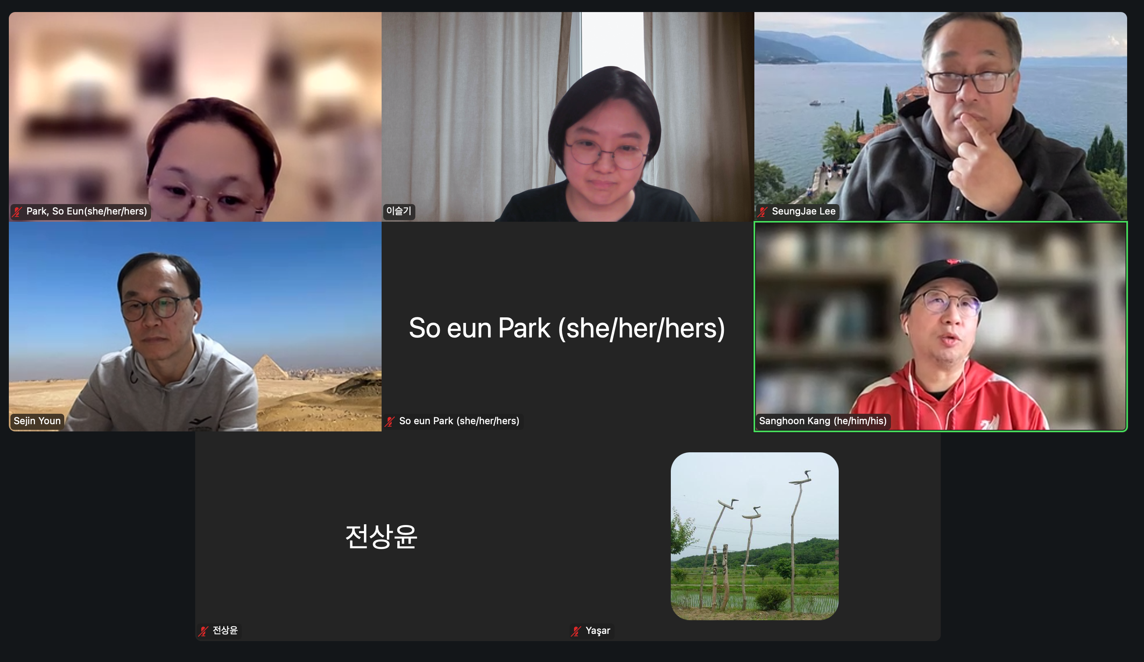
Task: Select Sejin Youn's video tile with pyramid background
Action: tap(195, 327)
